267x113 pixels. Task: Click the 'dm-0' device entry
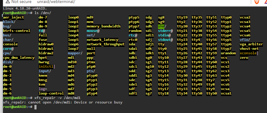coord(7,66)
